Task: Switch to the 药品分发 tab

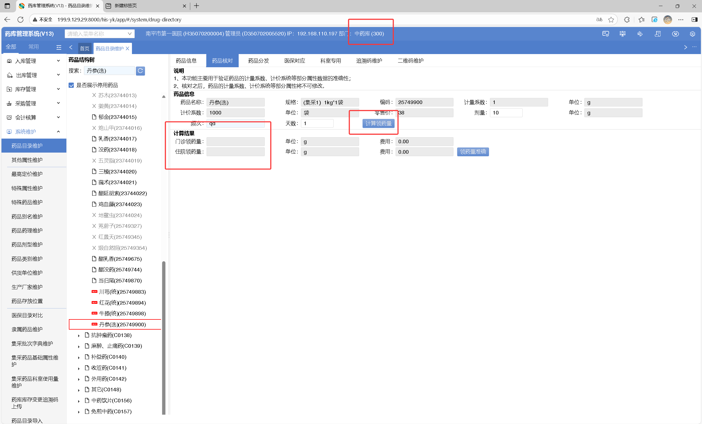Action: 258,61
